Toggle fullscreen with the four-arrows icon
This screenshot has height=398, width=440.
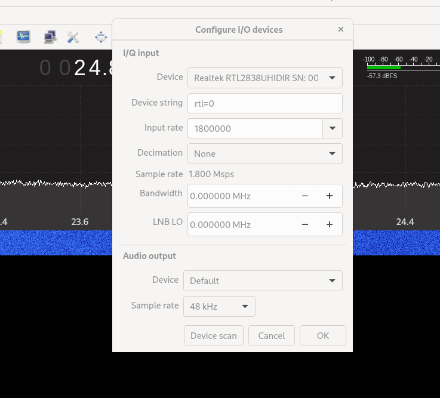[101, 37]
